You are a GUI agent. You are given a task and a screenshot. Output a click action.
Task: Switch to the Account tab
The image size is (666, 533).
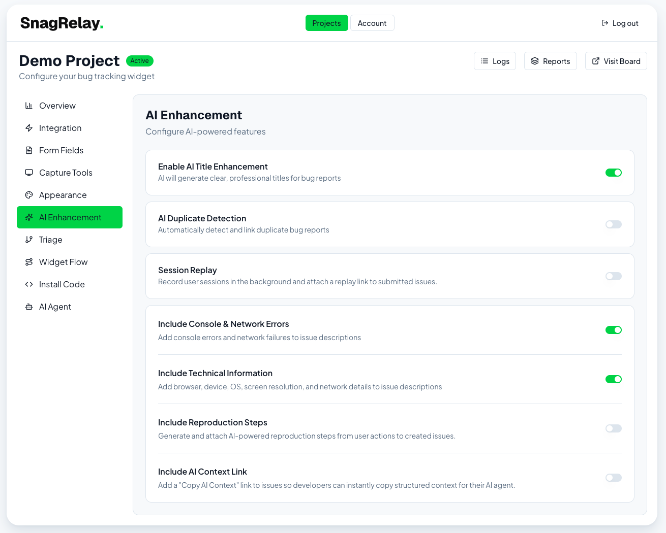pos(372,23)
